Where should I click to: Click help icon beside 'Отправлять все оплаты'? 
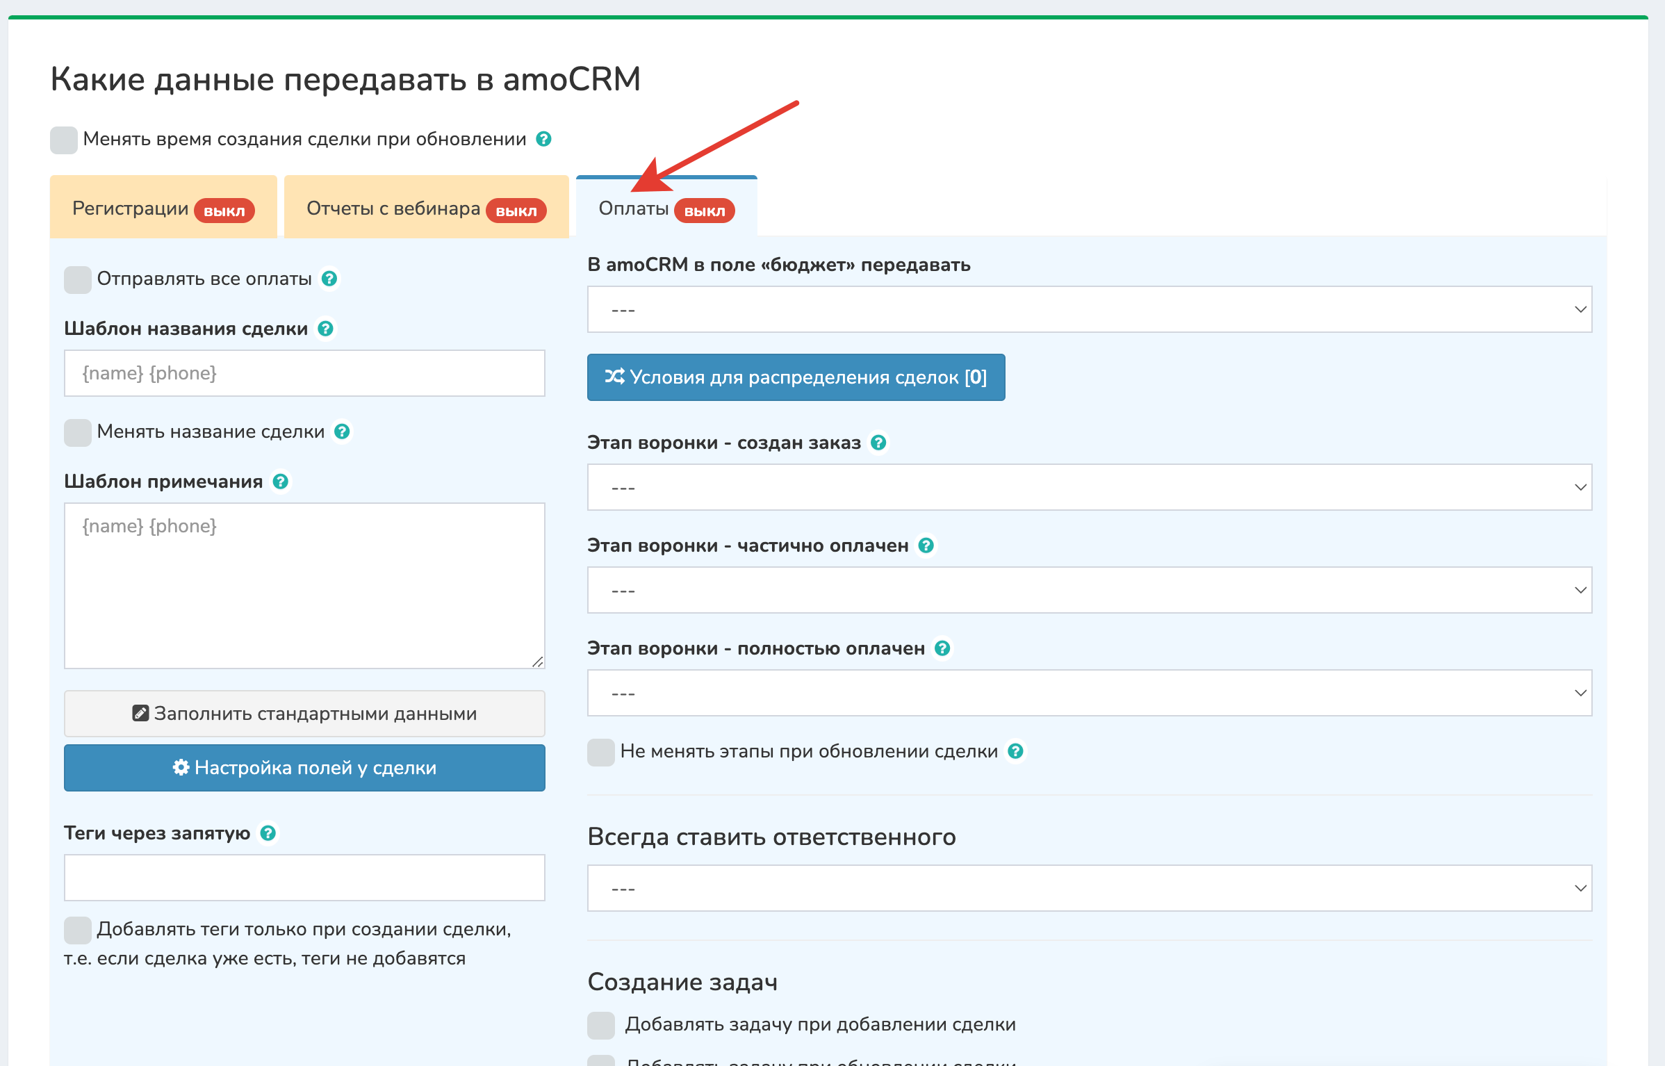click(x=329, y=279)
